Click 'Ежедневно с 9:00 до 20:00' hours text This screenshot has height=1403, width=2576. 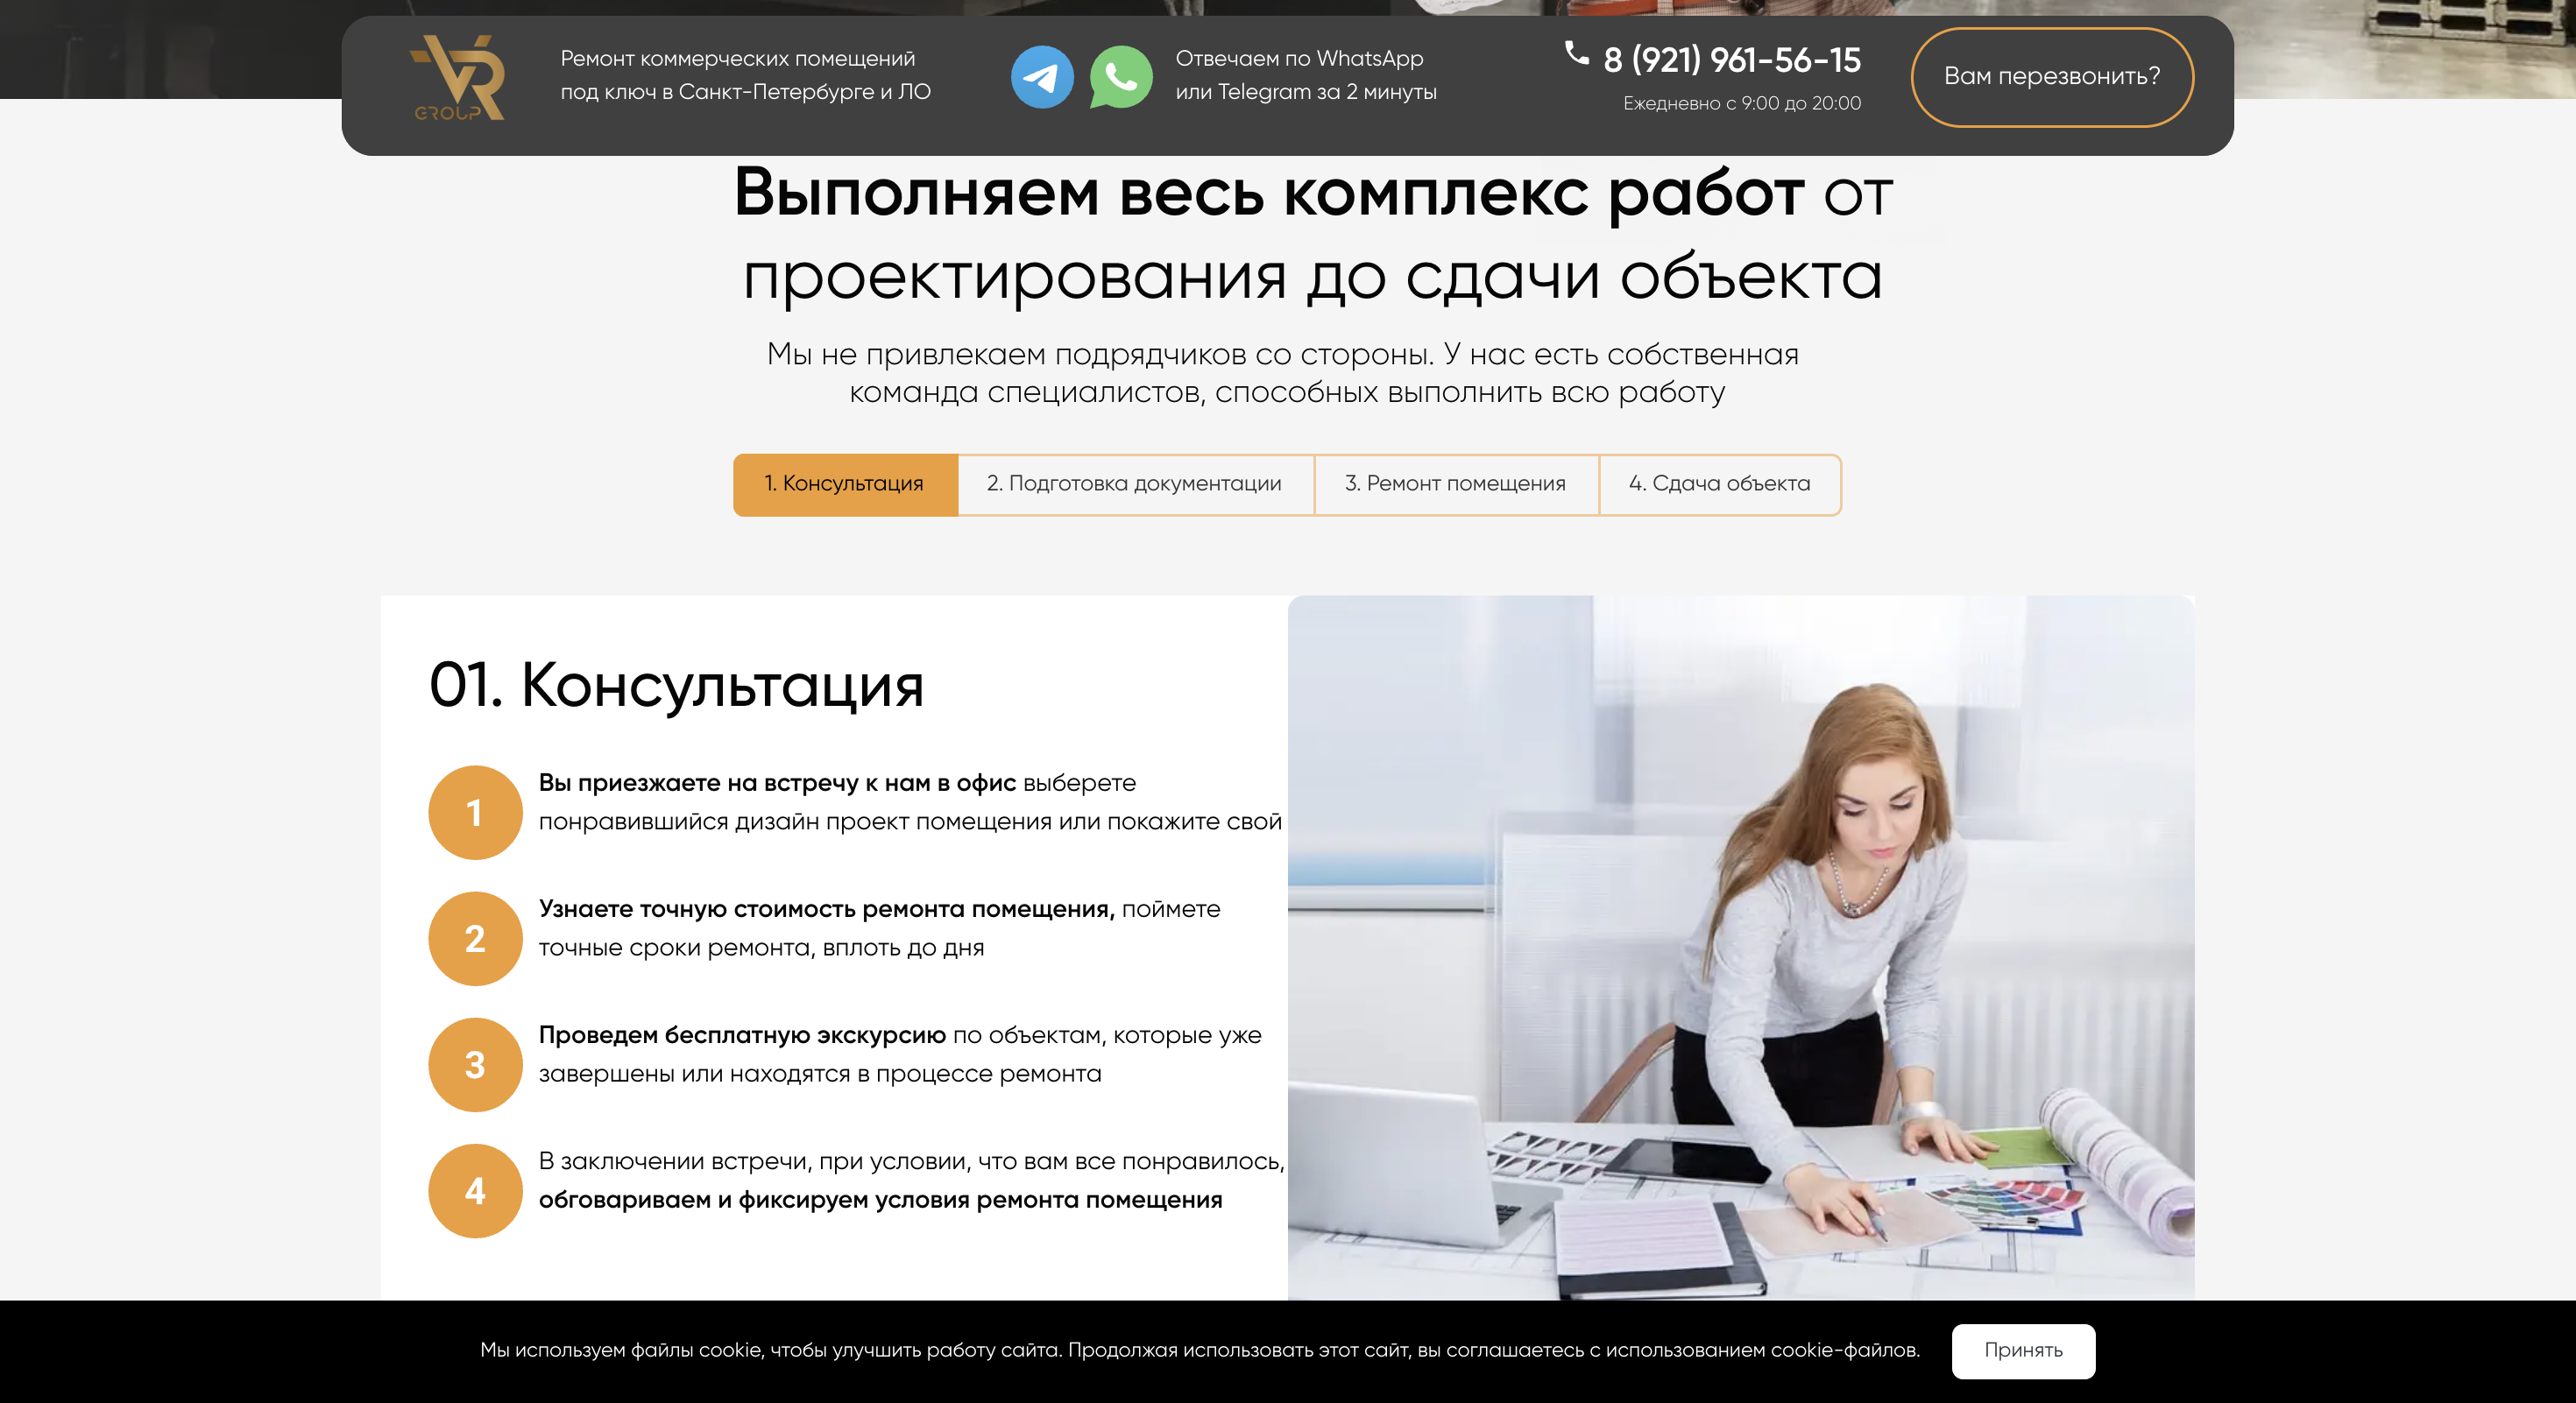1741,103
